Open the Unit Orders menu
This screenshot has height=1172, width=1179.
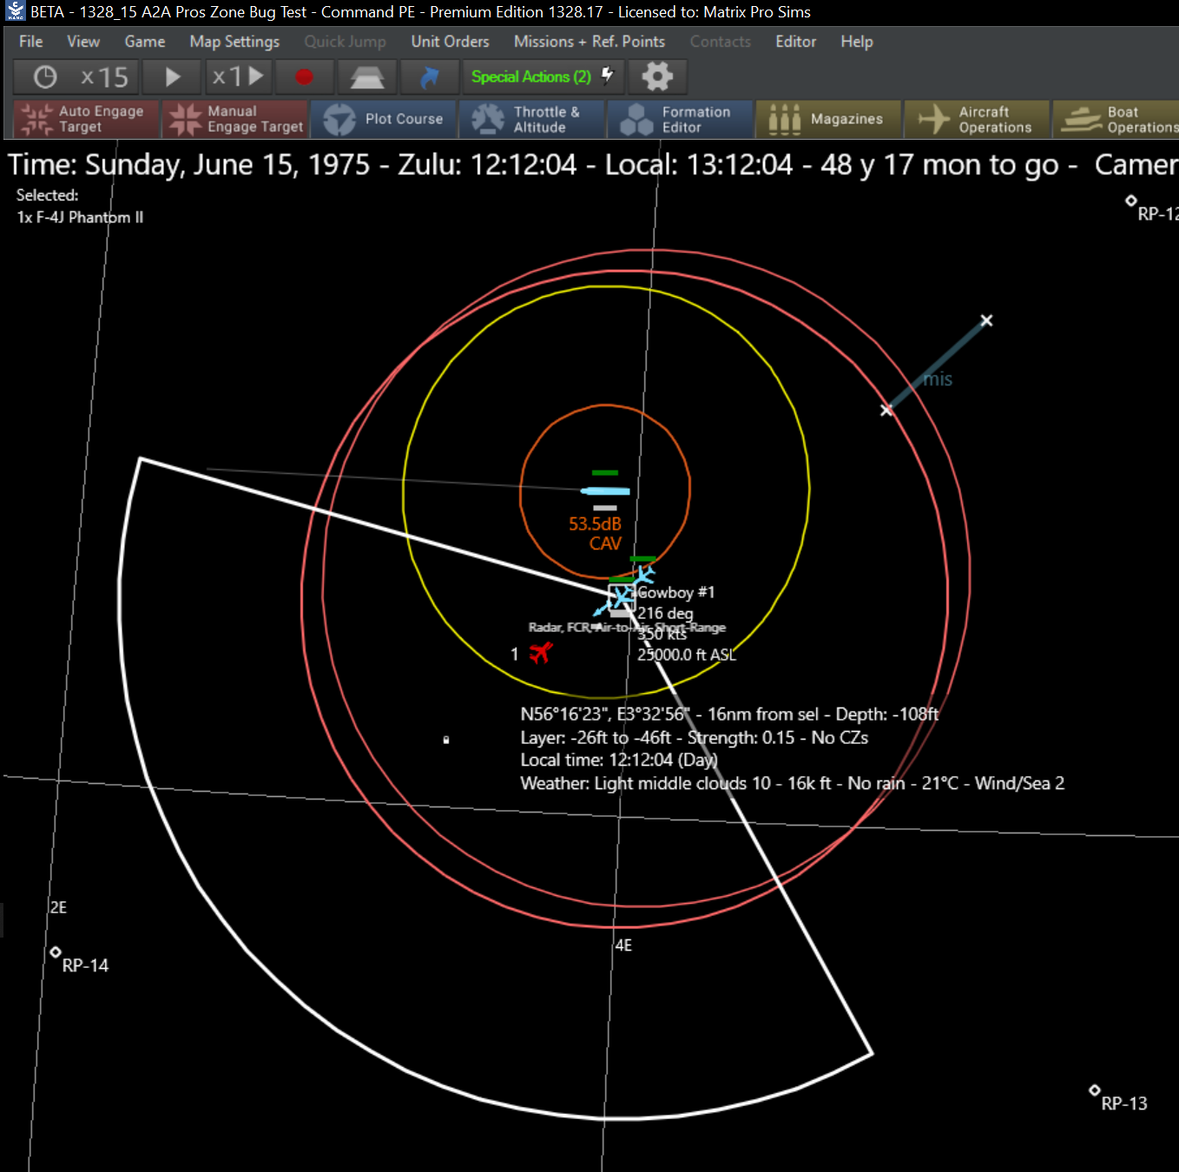tap(450, 42)
